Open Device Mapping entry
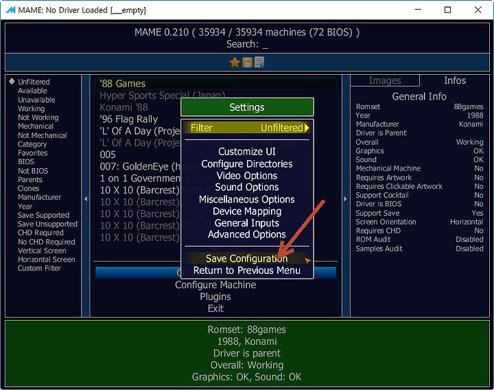 (x=247, y=211)
